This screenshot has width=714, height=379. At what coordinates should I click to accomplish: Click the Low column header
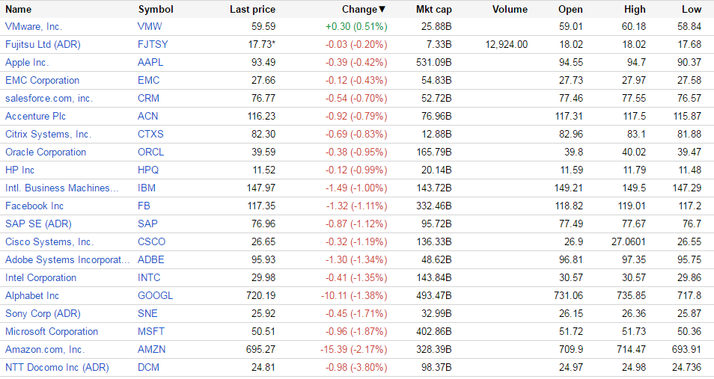click(692, 10)
